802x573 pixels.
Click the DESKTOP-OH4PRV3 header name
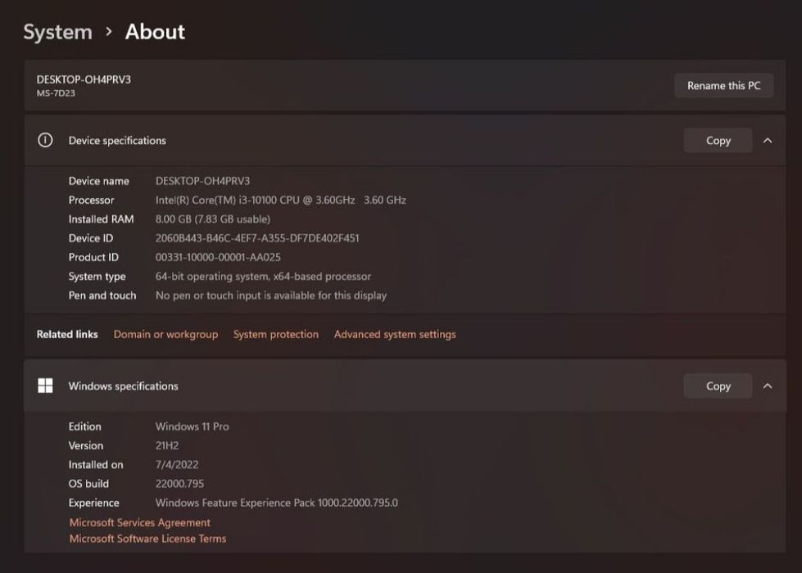pos(84,79)
